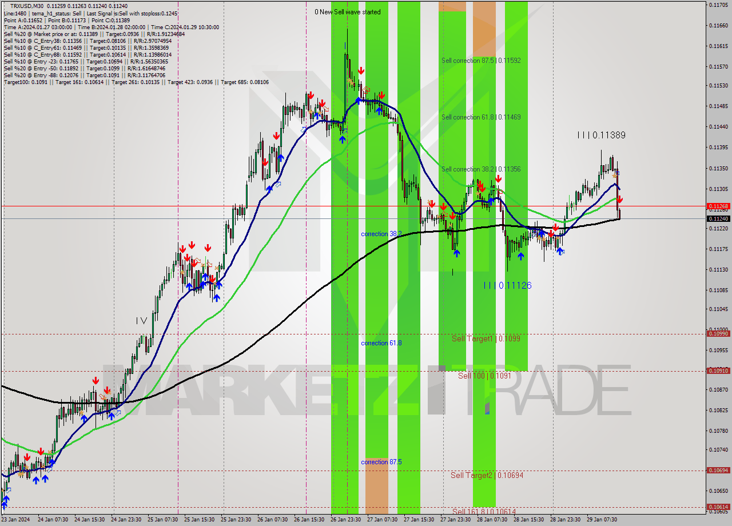Click the 0.11130 price axis label

718,270
